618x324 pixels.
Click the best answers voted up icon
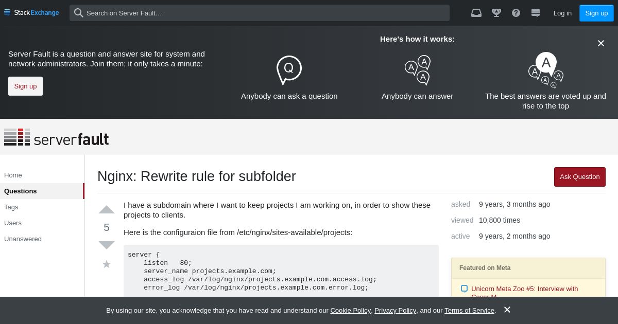pyautogui.click(x=546, y=70)
